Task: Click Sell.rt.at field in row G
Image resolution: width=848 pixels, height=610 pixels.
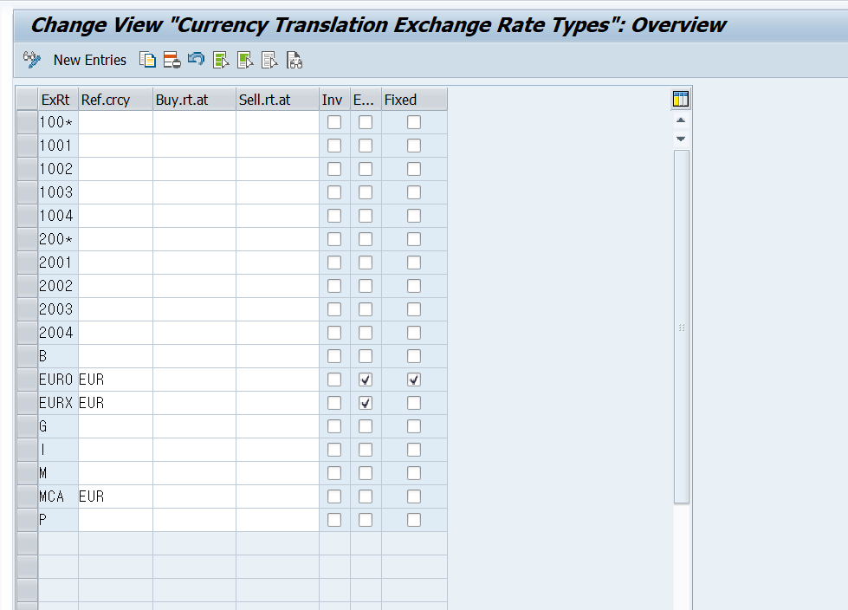Action: tap(277, 426)
